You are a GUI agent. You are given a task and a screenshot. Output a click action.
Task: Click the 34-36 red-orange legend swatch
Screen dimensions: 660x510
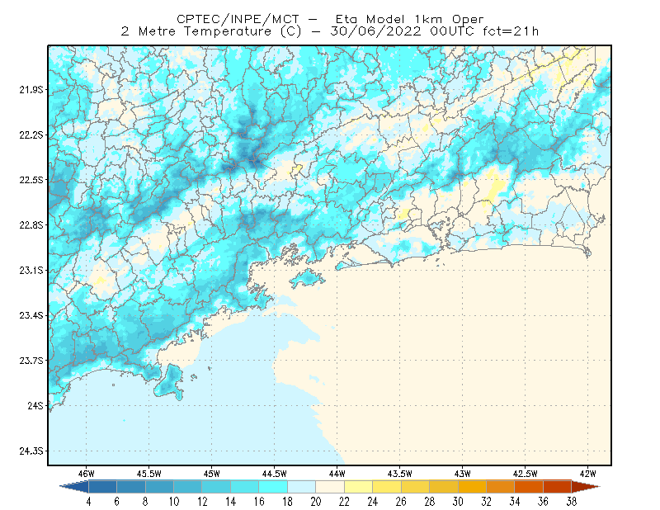point(529,487)
